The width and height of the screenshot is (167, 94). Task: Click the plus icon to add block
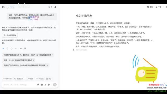74,50
